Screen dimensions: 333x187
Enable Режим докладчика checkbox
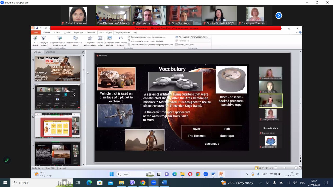click(176, 45)
